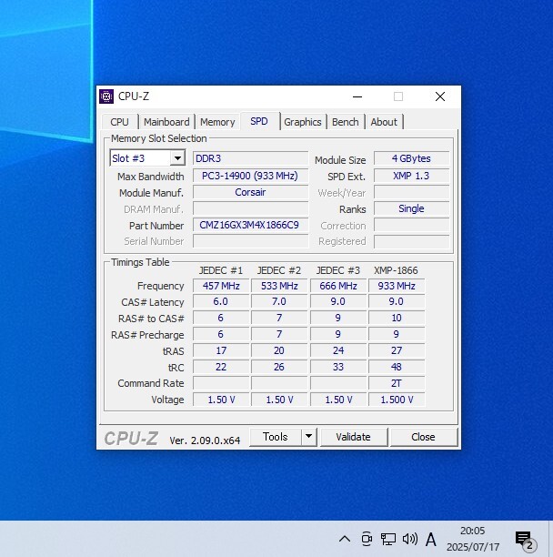553x557 pixels.
Task: Click the 933 MHz XMP-1866 frequency
Action: (x=397, y=286)
